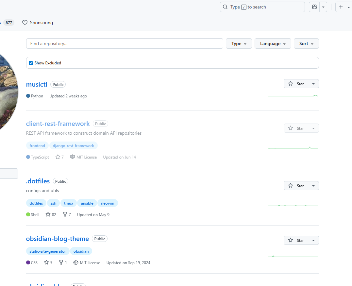Screen dimensions: 352x286
Task: Select the tmux topic tag
Action: 68,203
